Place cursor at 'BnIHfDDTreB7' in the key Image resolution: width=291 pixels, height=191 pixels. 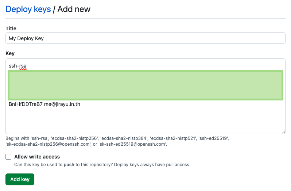(x=26, y=104)
